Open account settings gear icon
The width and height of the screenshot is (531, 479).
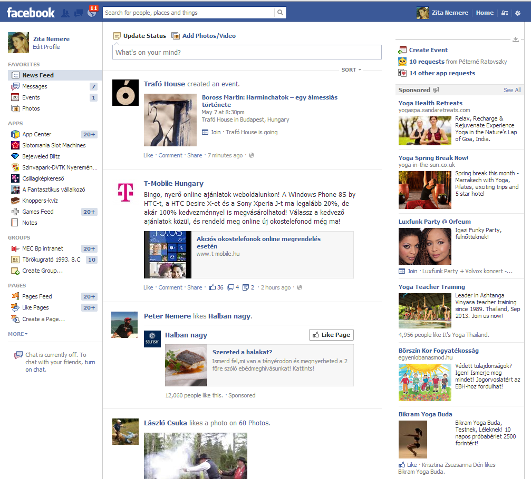point(518,13)
